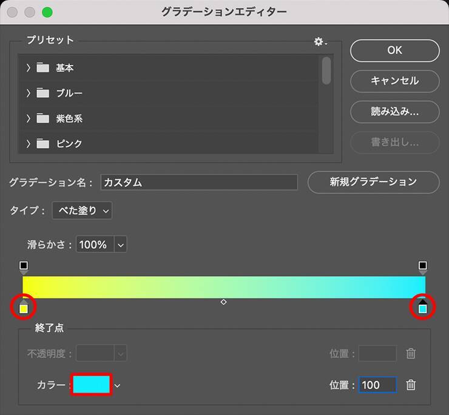Select the yellow color stop
The width and height of the screenshot is (449, 415).
pos(24,307)
